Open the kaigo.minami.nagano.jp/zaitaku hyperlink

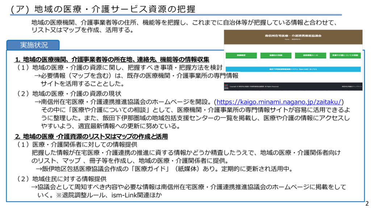(280, 101)
